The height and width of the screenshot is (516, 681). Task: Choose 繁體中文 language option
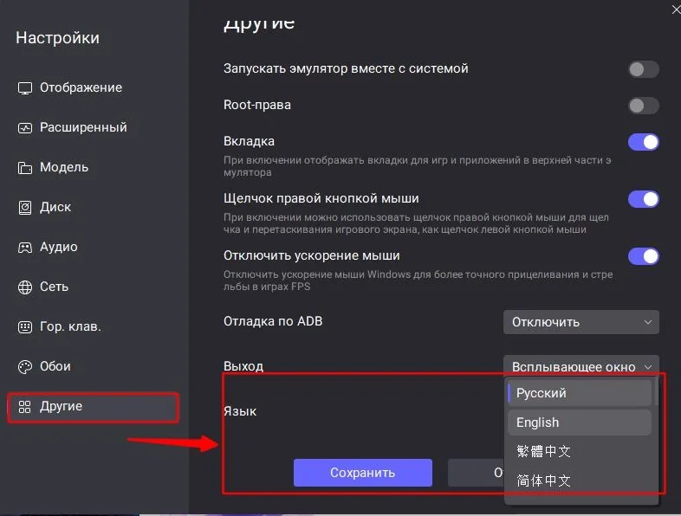tap(580, 451)
